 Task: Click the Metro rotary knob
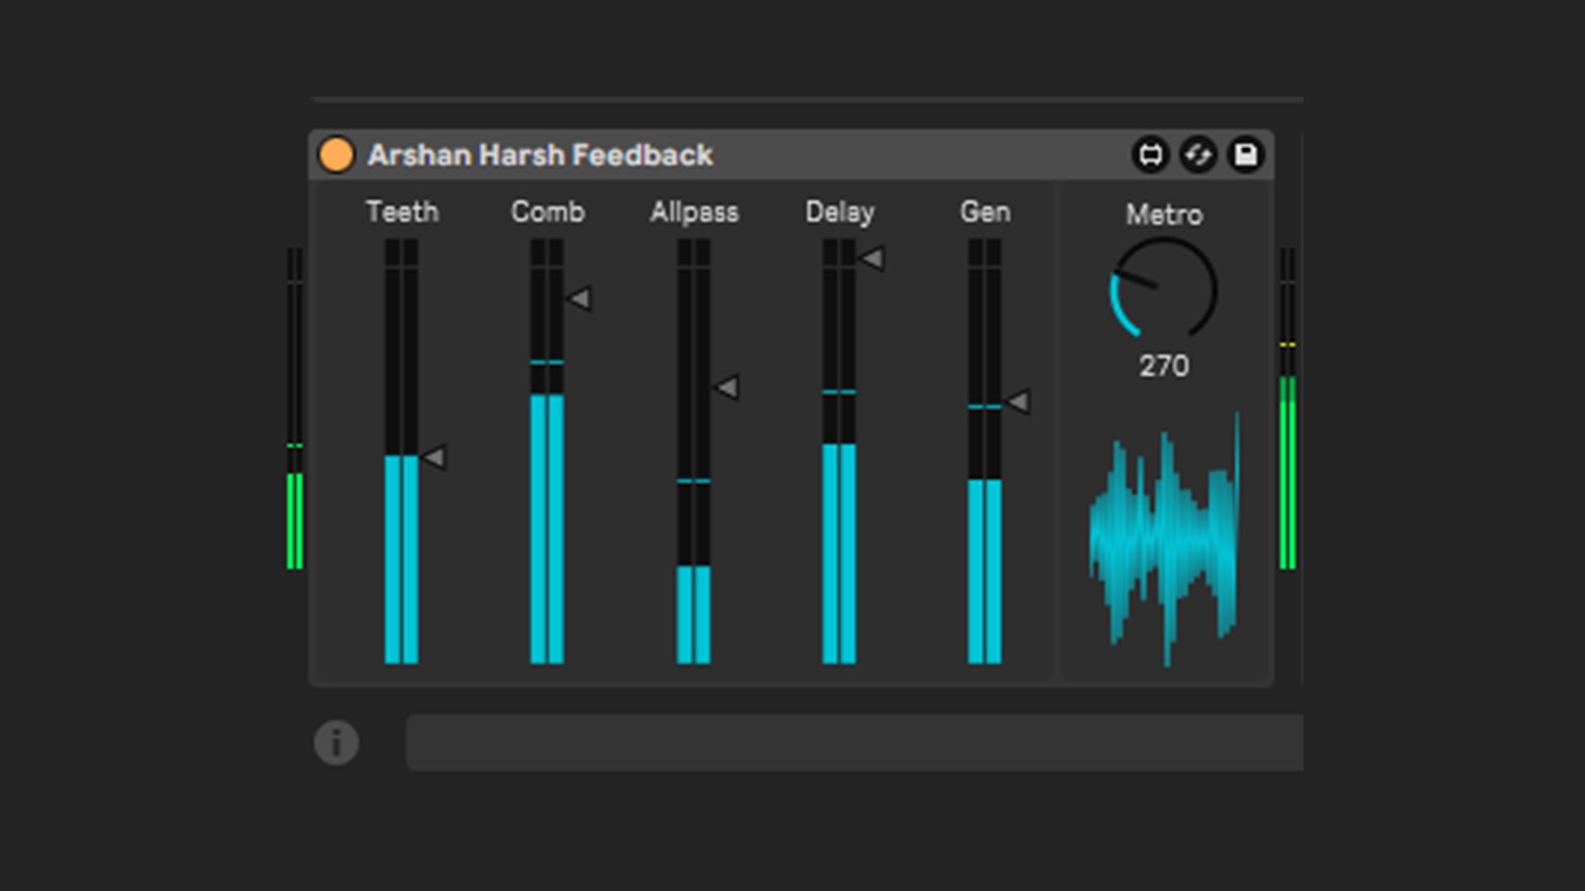(1163, 290)
